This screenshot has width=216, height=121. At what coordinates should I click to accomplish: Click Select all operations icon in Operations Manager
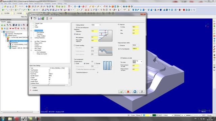(2, 25)
